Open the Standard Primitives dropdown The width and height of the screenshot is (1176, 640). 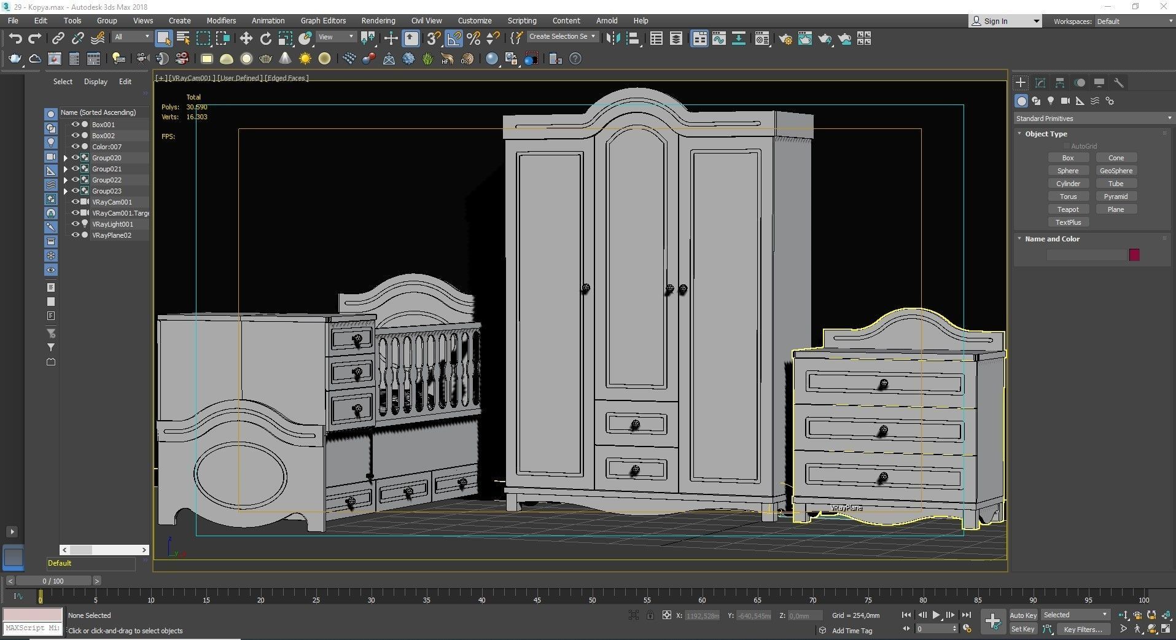click(x=1093, y=118)
